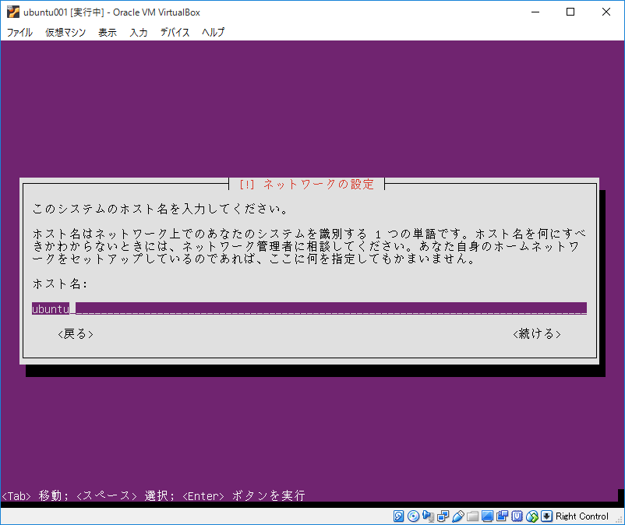This screenshot has height=525, width=625.
Task: Open the keyboard status dropdown arrow
Action: (x=546, y=516)
